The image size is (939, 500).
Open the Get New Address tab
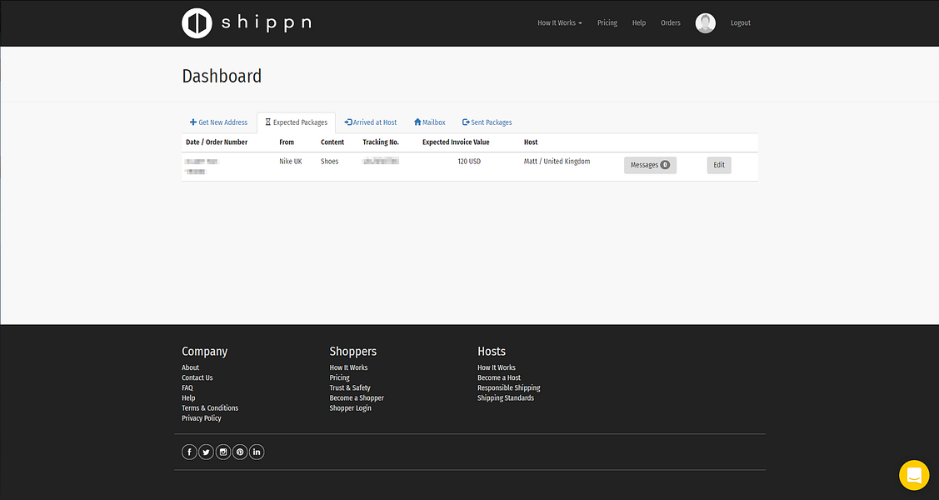(x=218, y=122)
